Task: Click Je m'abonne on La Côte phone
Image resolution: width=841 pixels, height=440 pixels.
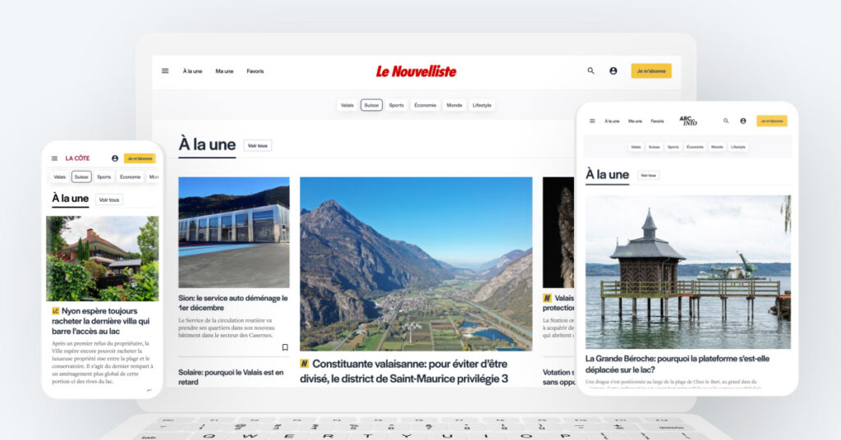Action: coord(140,158)
